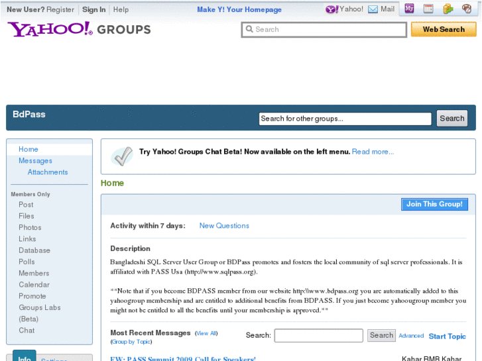This screenshot has height=361, width=482.
Task: Open the Calendar icon in top bar
Action: tap(428, 9)
